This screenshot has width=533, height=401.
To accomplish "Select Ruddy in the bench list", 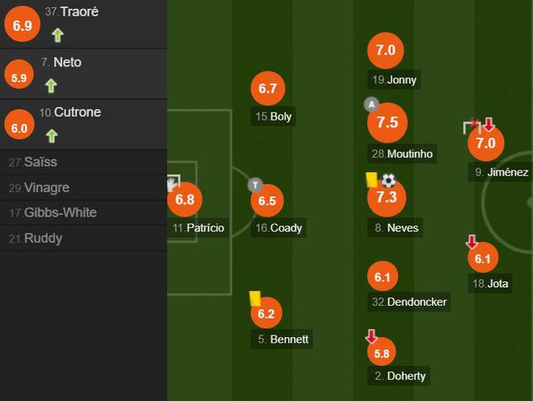I will click(84, 238).
